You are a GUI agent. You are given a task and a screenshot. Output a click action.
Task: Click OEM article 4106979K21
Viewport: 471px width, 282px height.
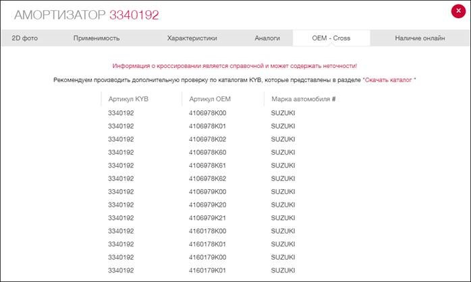pyautogui.click(x=208, y=218)
